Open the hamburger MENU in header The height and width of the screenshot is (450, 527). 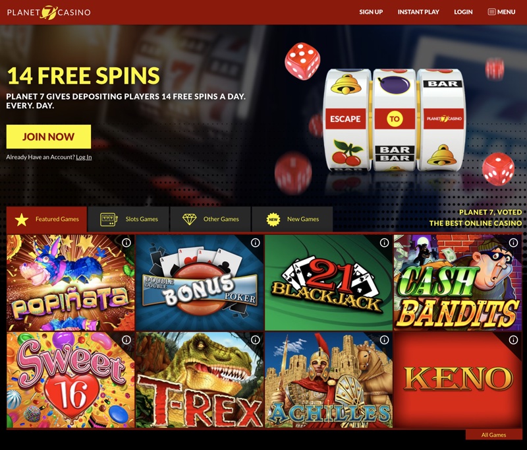click(501, 12)
